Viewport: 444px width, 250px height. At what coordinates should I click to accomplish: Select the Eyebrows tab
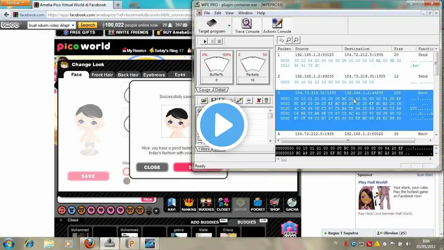click(x=154, y=75)
